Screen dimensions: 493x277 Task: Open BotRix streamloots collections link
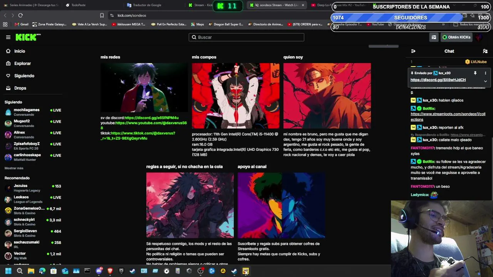448,117
